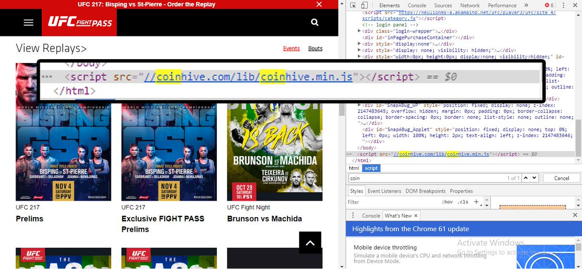Open the Exclusive Fight Pass Prelims poster

[169, 152]
